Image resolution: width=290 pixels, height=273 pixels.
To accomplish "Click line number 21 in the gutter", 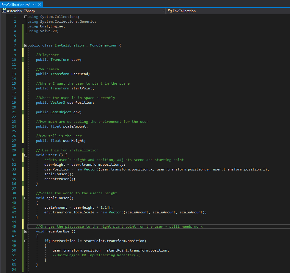I will click(x=14, y=112).
